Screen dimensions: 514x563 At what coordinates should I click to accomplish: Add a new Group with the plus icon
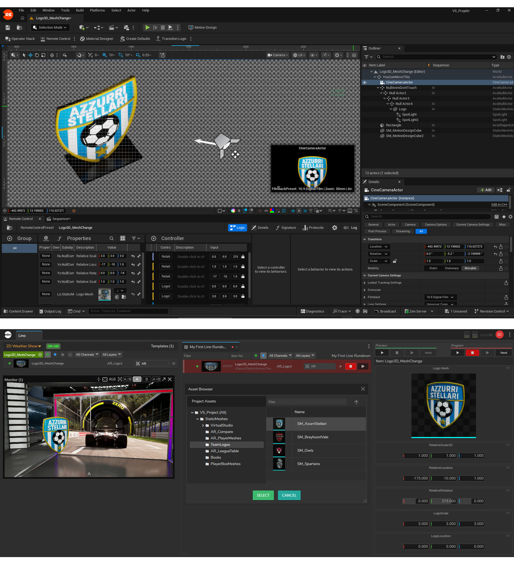pos(9,239)
